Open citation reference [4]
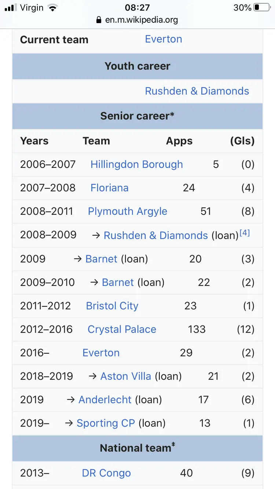The width and height of the screenshot is (275, 489). (245, 233)
